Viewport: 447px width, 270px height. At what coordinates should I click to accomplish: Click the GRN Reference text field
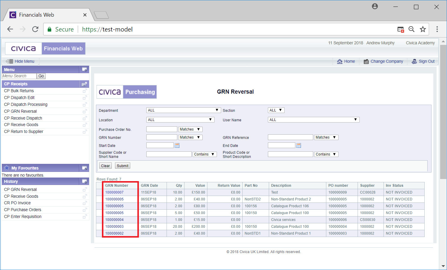coord(291,137)
